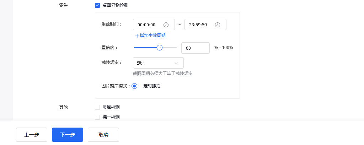Click the 定时抓拍 label text

pos(152,86)
